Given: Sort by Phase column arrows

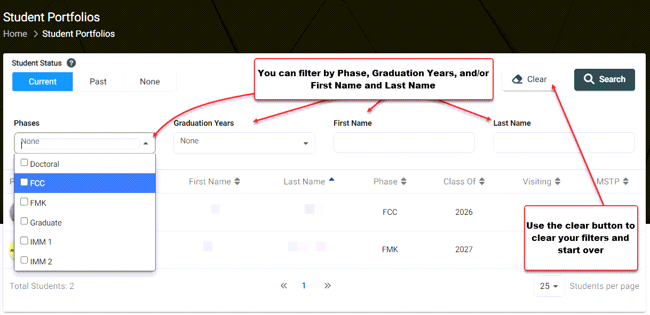Looking at the screenshot, I should click(x=403, y=182).
